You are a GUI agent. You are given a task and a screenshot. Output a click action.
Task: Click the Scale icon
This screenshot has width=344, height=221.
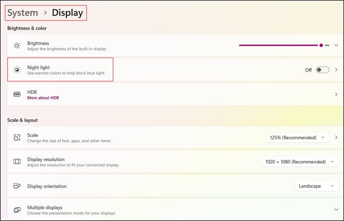17,138
